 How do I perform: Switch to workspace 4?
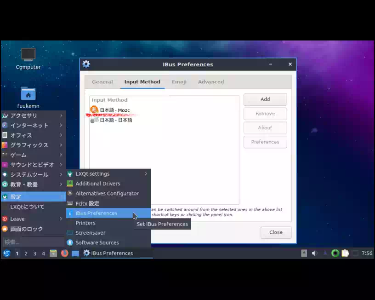tap(43, 254)
